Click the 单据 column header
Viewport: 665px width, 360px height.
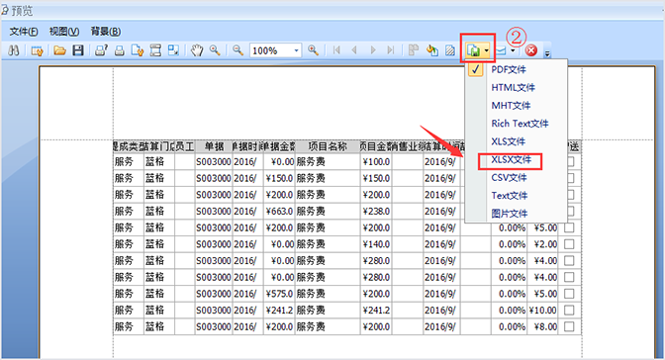tap(214, 146)
